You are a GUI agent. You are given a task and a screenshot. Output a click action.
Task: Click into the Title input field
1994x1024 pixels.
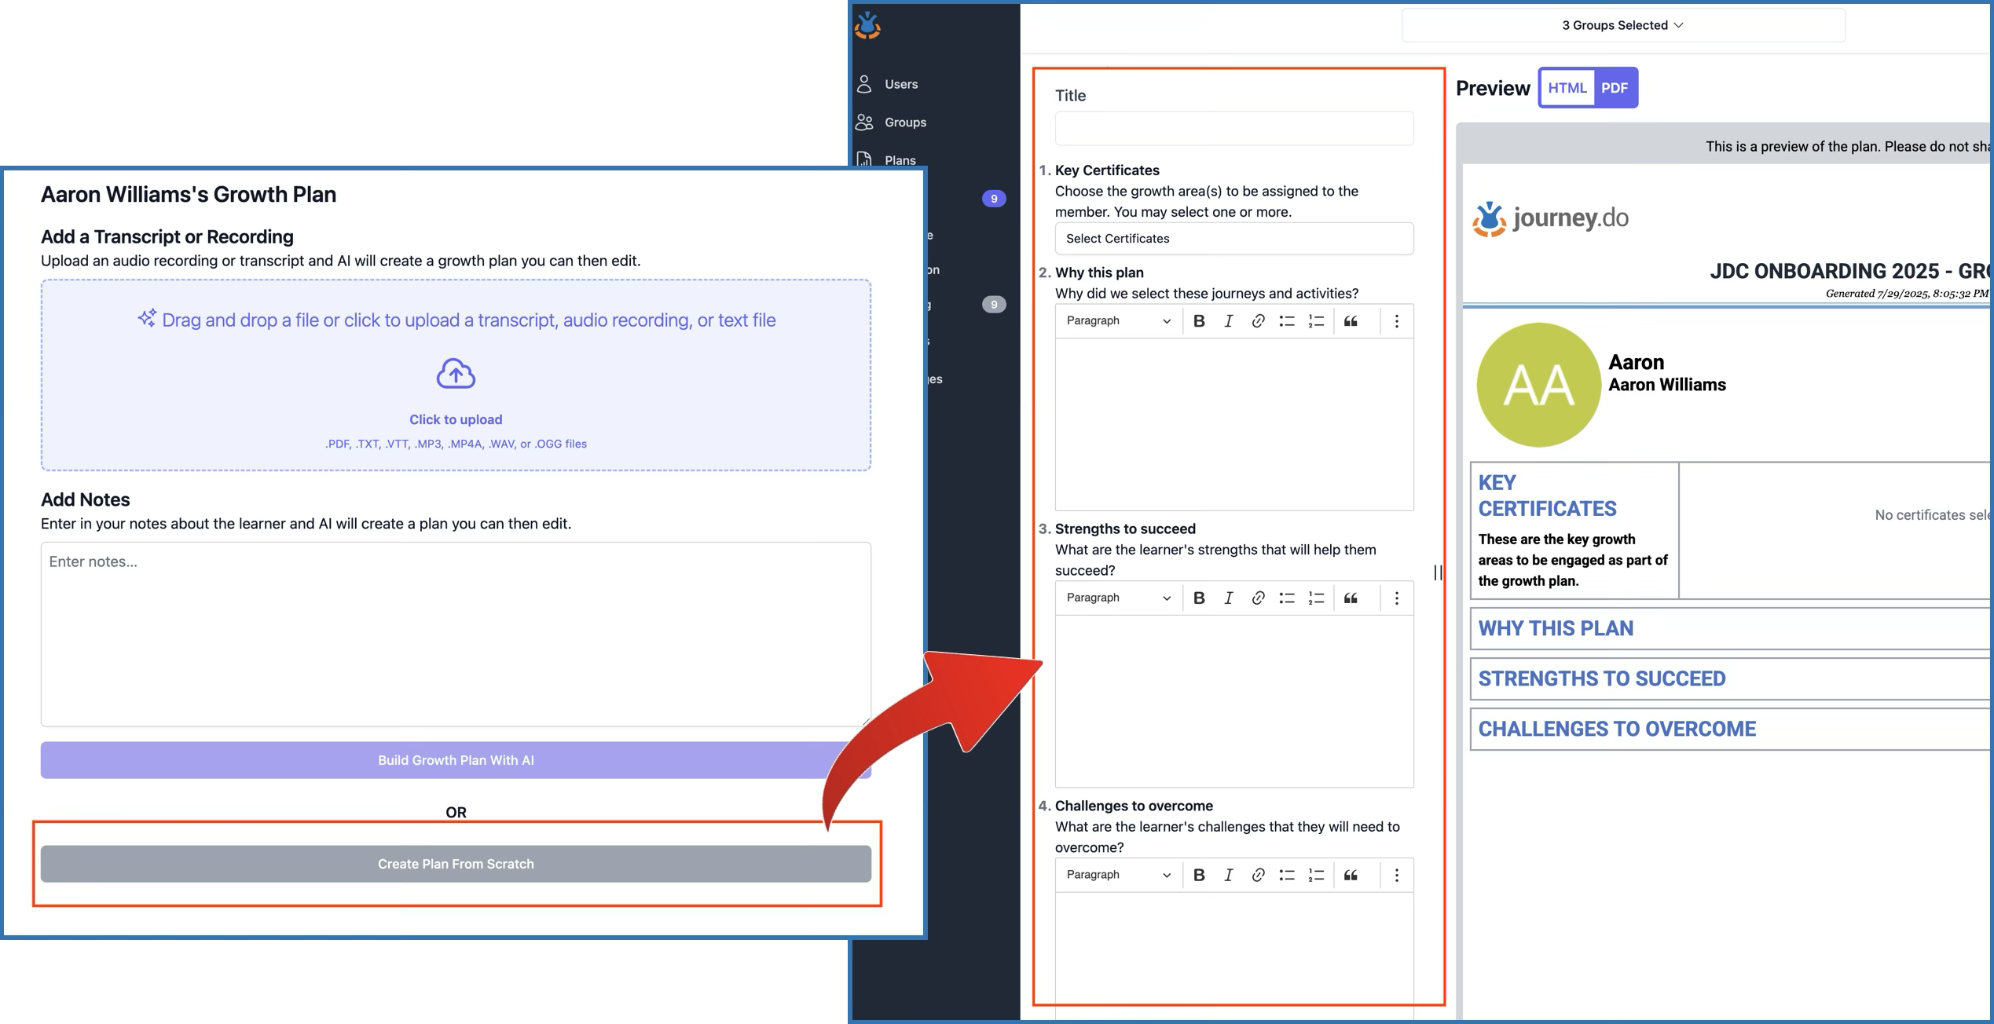click(x=1233, y=129)
